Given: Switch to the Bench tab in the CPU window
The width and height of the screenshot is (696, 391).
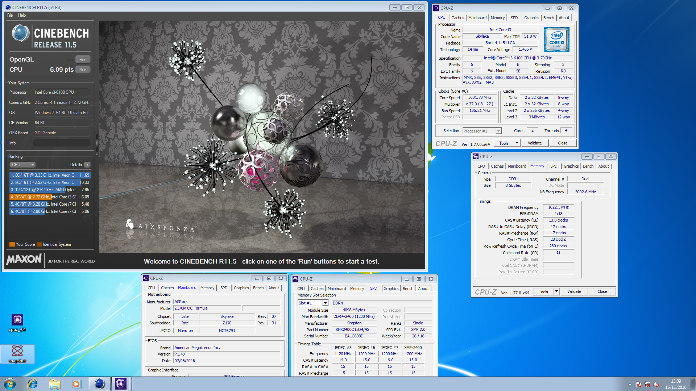Looking at the screenshot, I should [548, 18].
